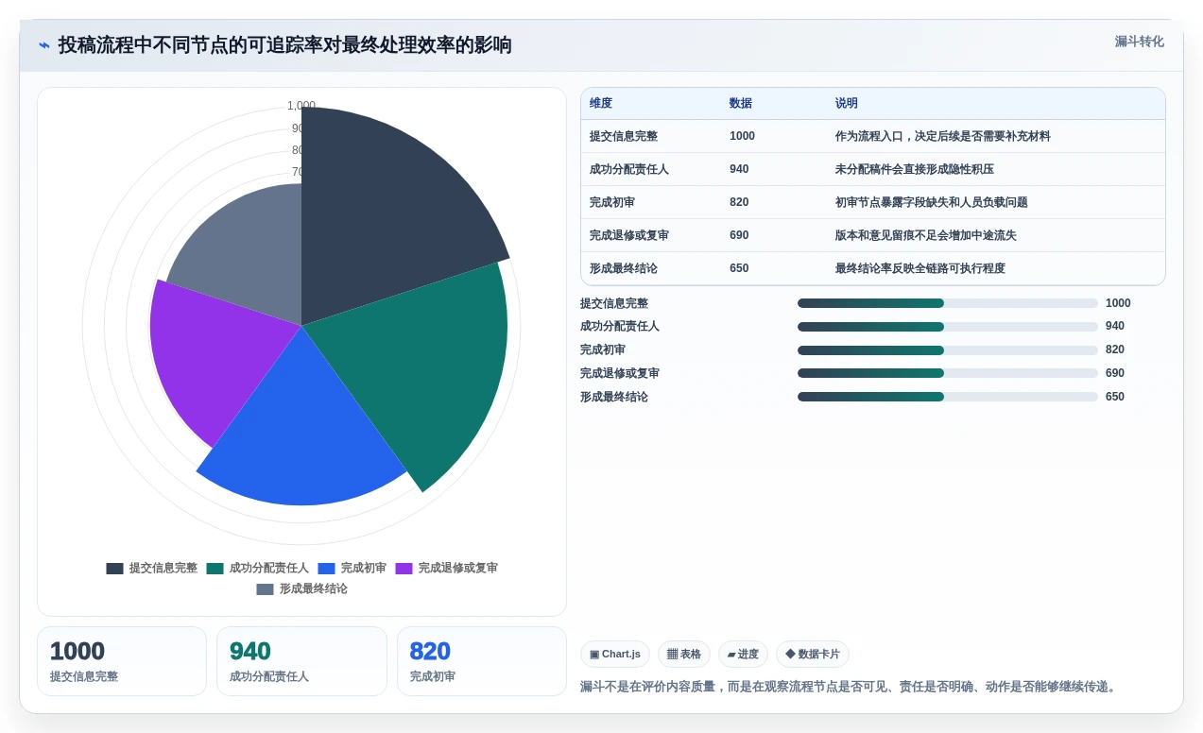Open the 1000 提交信息完整 data card
The image size is (1203, 733).
tap(122, 661)
